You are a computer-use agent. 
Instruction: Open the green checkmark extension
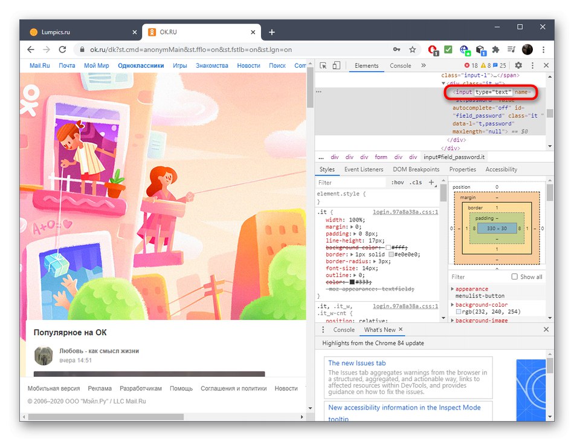point(448,49)
